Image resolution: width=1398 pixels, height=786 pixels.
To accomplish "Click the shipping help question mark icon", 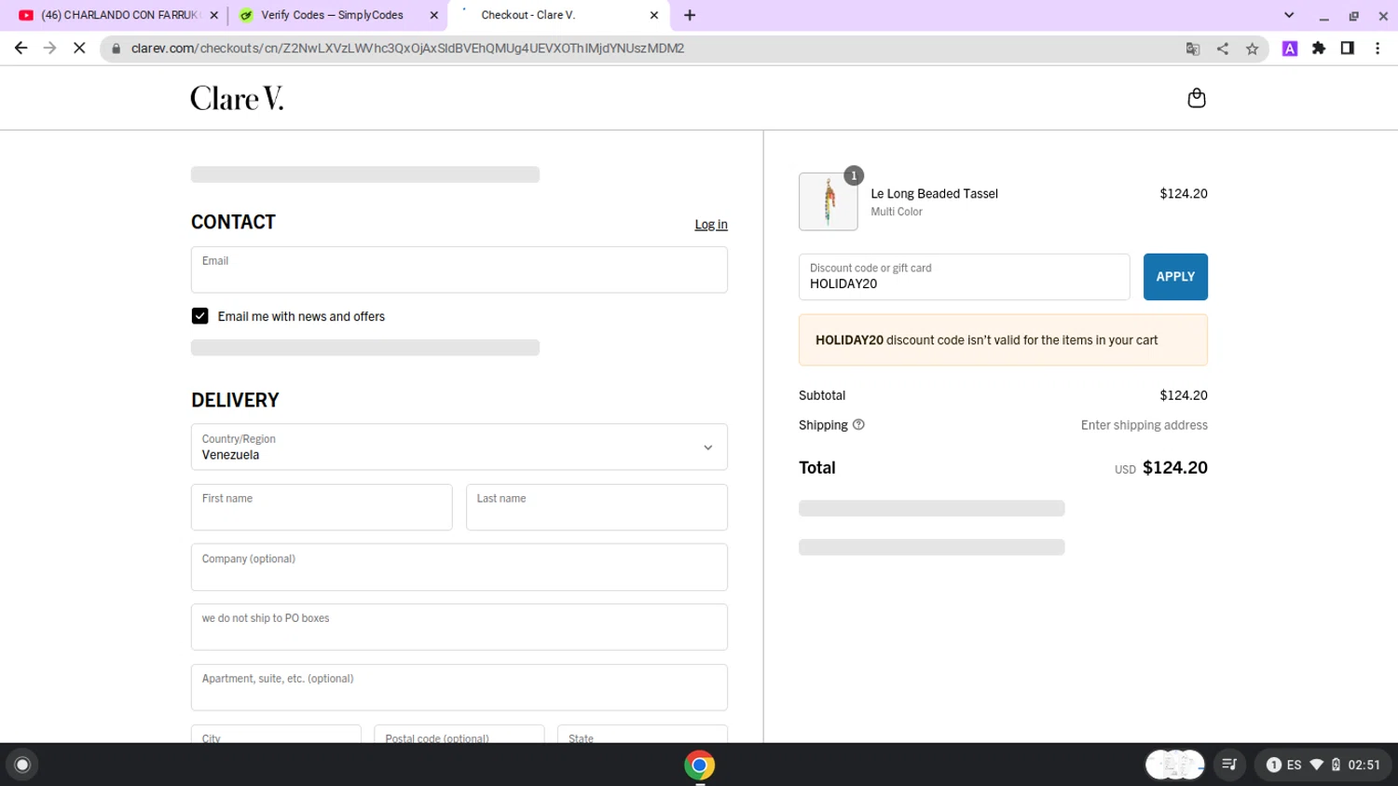I will tap(858, 425).
